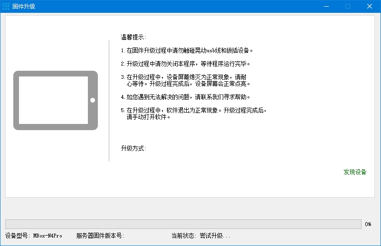
Task: Close the 固件升级 window
Action: click(369, 6)
